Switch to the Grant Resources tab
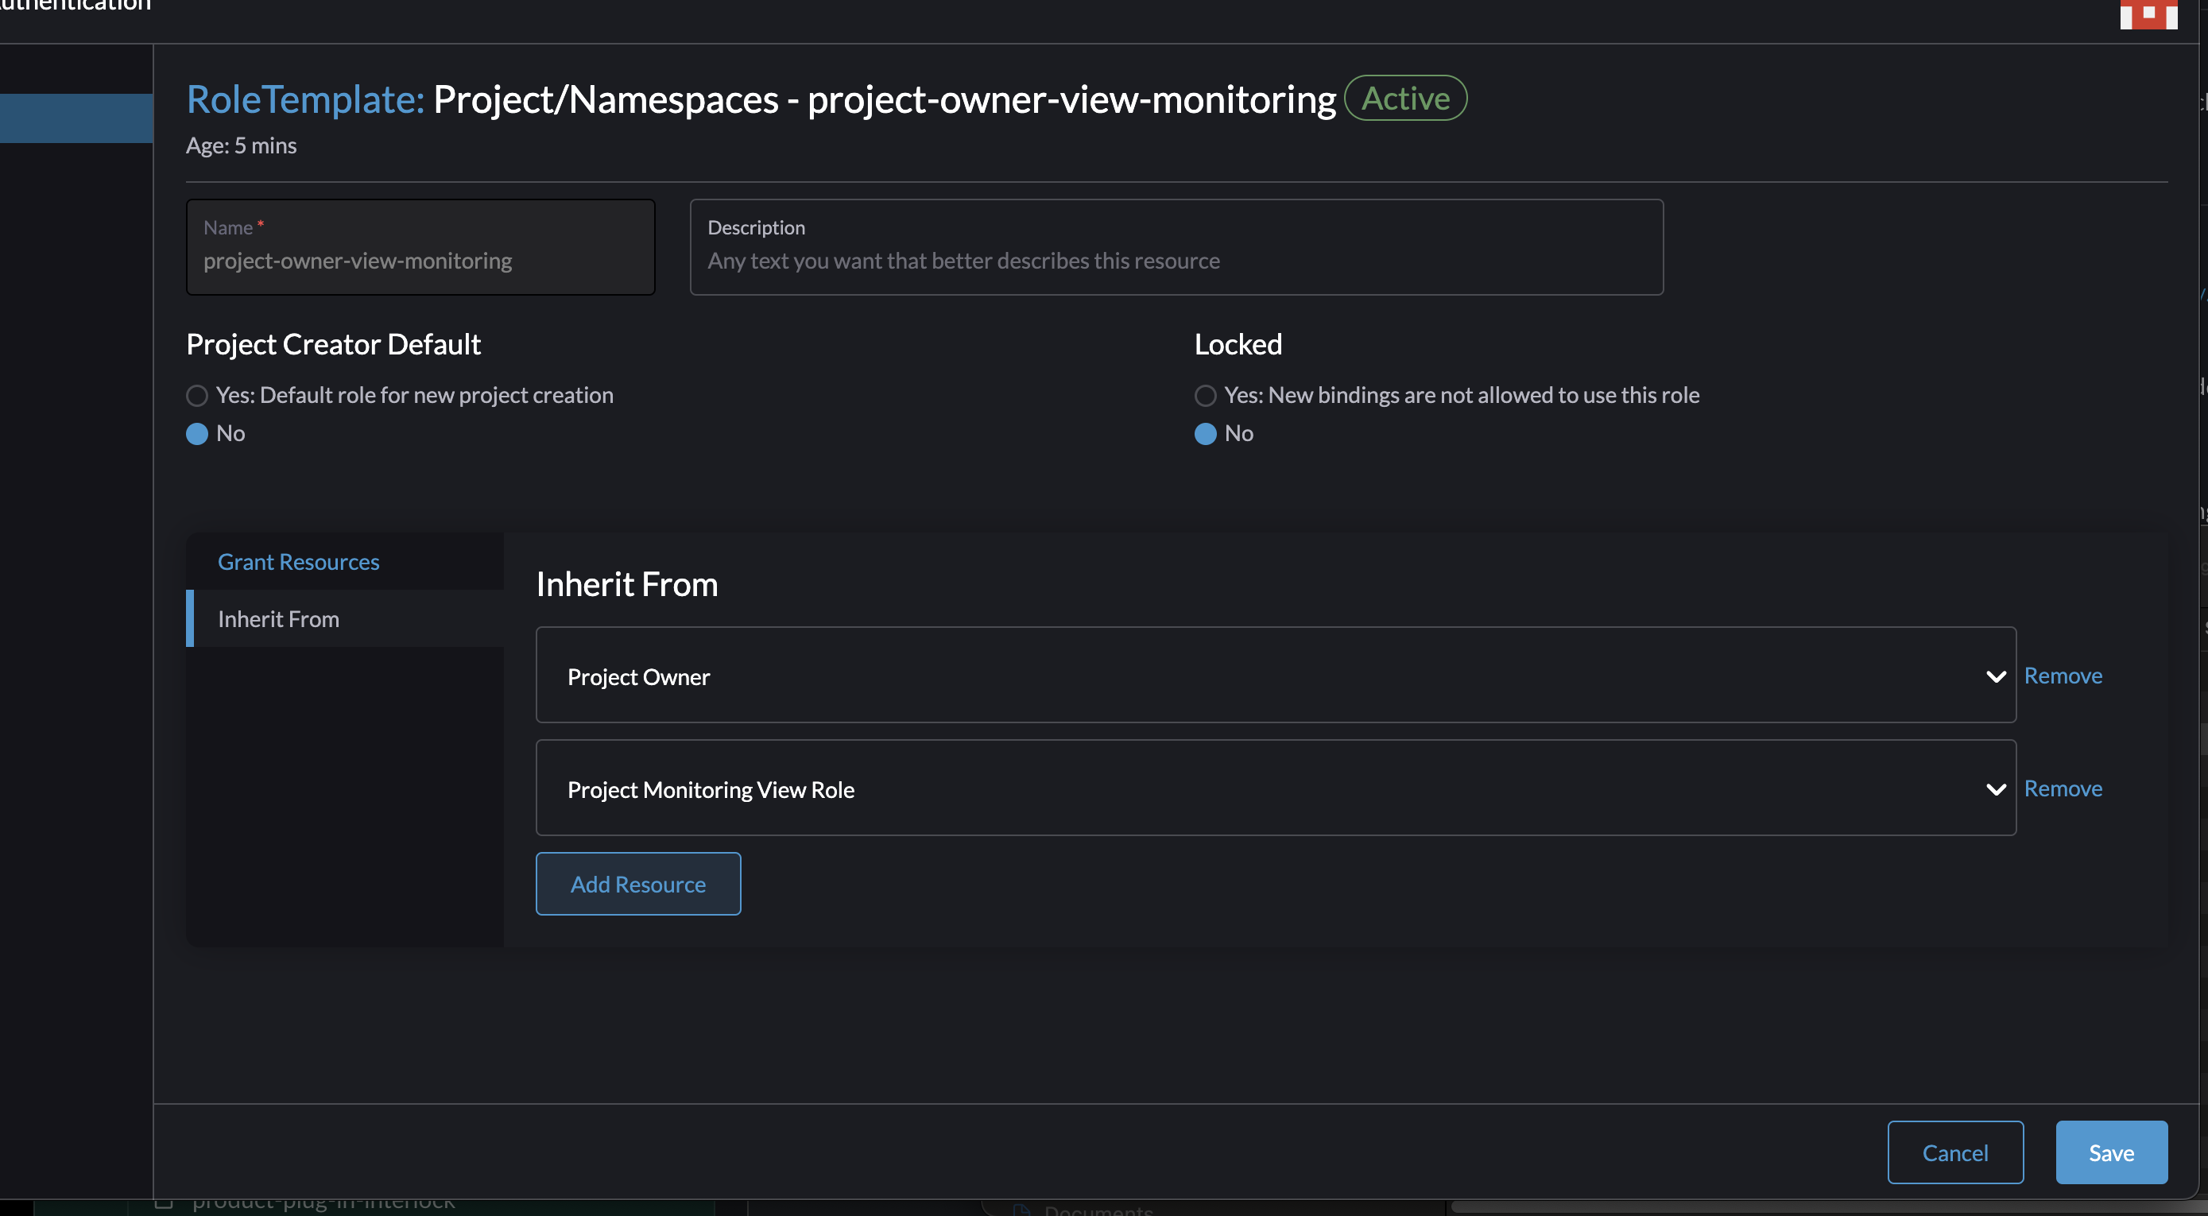Viewport: 2208px width, 1216px height. (298, 561)
